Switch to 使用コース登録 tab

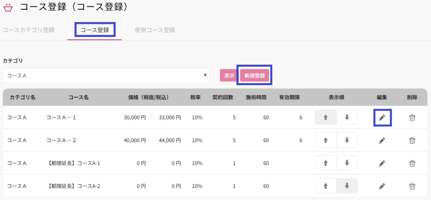[154, 30]
